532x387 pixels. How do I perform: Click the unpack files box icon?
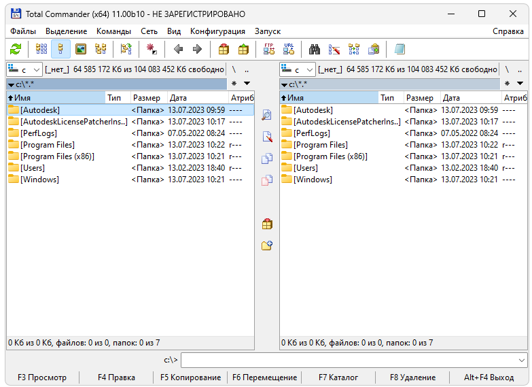pyautogui.click(x=243, y=49)
